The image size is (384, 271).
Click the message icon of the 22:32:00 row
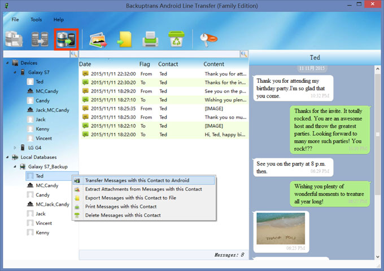pyautogui.click(x=85, y=74)
